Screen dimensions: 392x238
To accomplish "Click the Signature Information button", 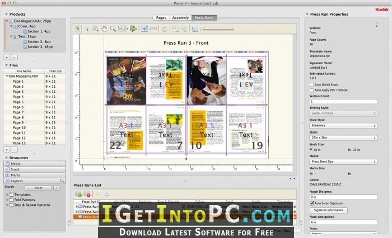I will coord(329,210).
